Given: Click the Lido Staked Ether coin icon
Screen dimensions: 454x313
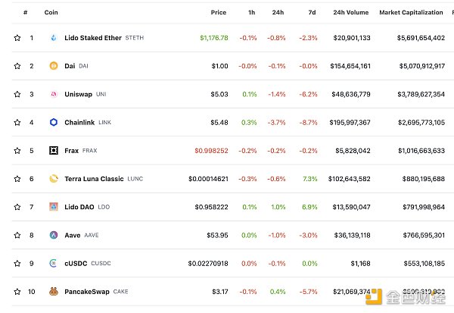Looking at the screenshot, I should pyautogui.click(x=54, y=38).
